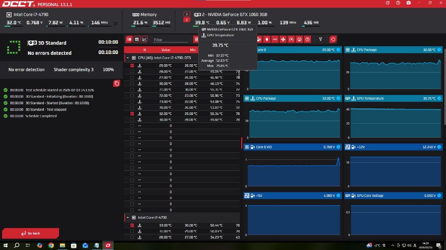Select the table-only view icon

click(x=137, y=40)
